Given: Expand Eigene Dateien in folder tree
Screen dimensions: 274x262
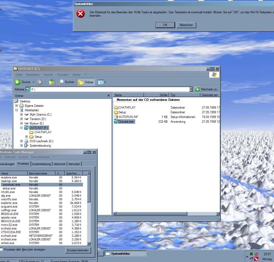Looking at the screenshot, I should coord(16,105).
